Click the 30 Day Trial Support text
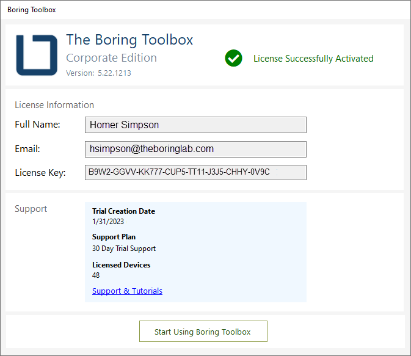The height and width of the screenshot is (356, 411). [124, 249]
